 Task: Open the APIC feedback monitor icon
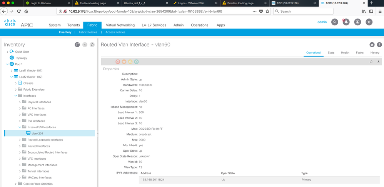(x=358, y=22)
